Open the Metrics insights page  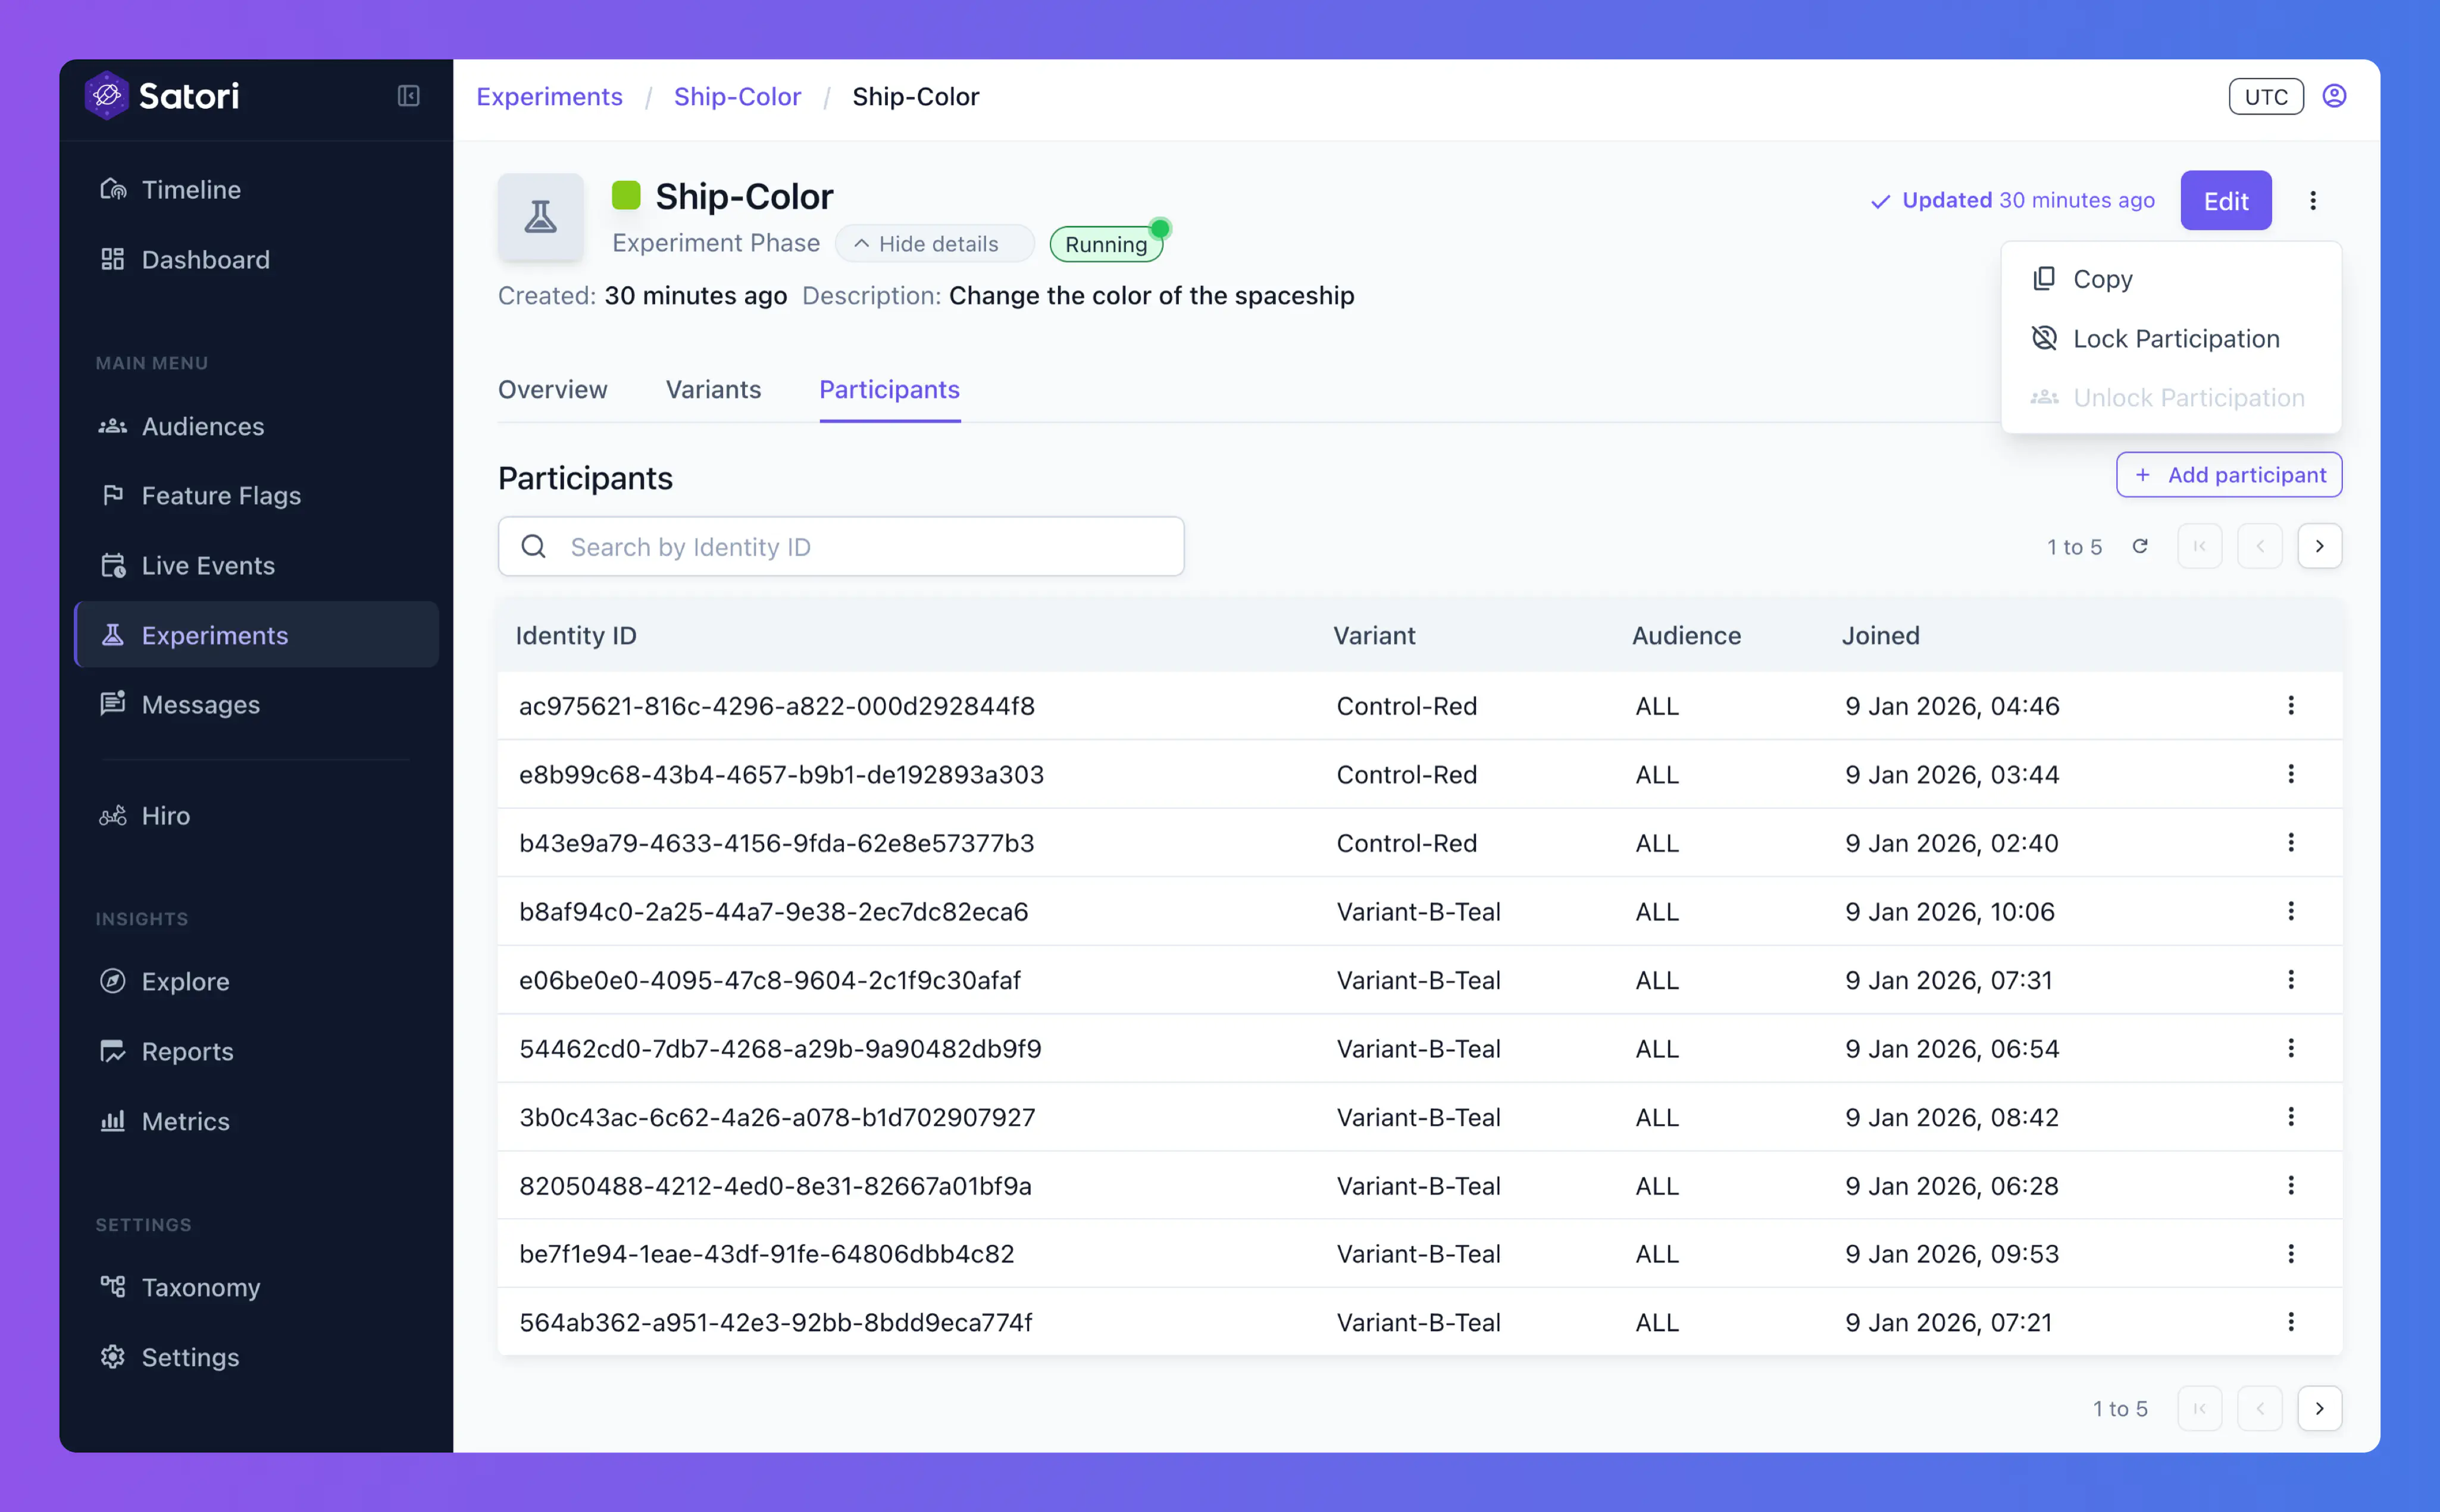point(185,1121)
